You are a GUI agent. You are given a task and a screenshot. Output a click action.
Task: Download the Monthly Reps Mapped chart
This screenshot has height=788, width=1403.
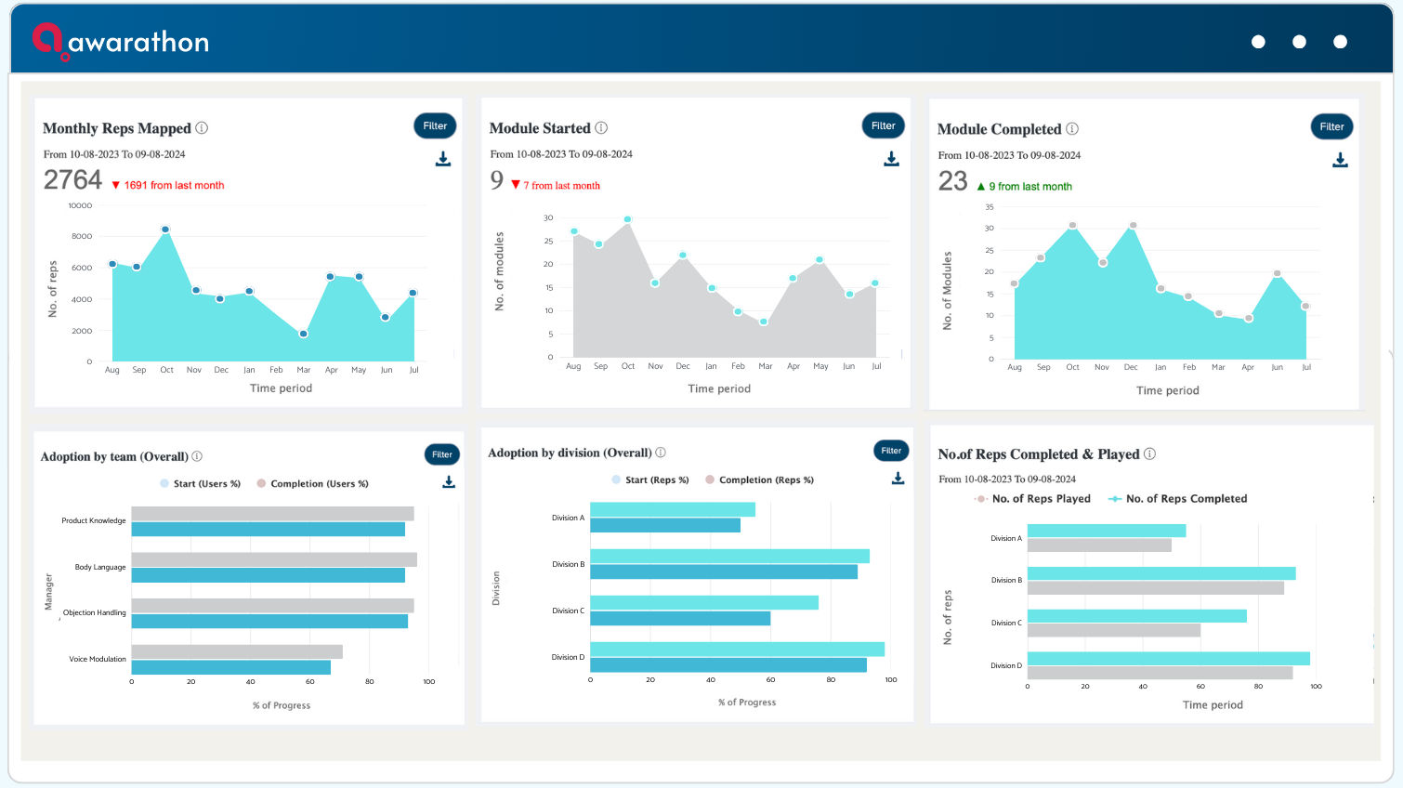[x=443, y=159]
